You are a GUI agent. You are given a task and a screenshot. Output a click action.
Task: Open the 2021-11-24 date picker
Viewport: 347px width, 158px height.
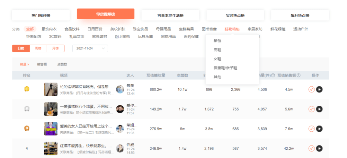click(x=90, y=48)
